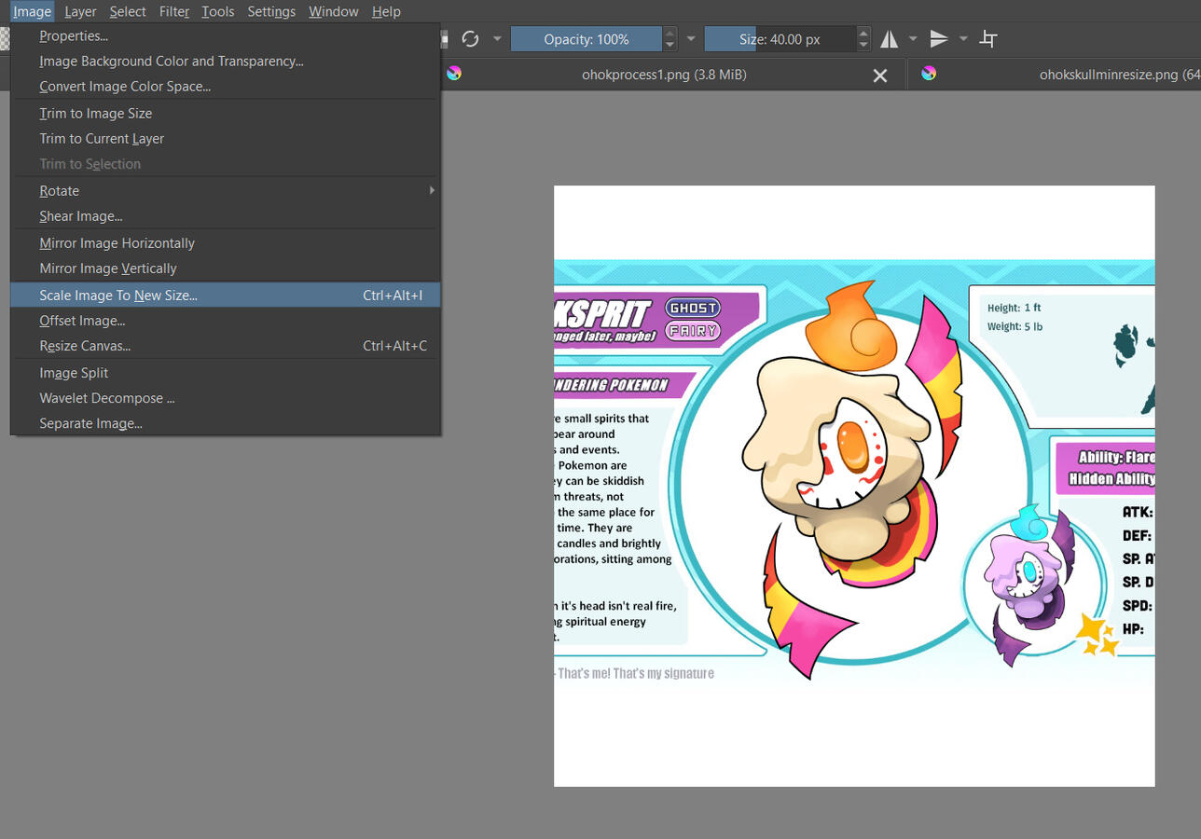Image resolution: width=1201 pixels, height=839 pixels.
Task: Switch to ohokskullminresize.png document tab
Action: coord(1055,75)
